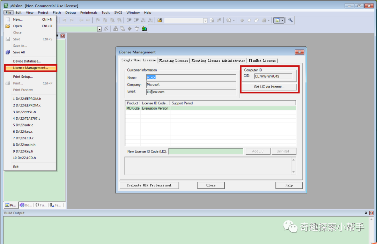
Task: Open the Peripherals menu
Action: [89, 13]
